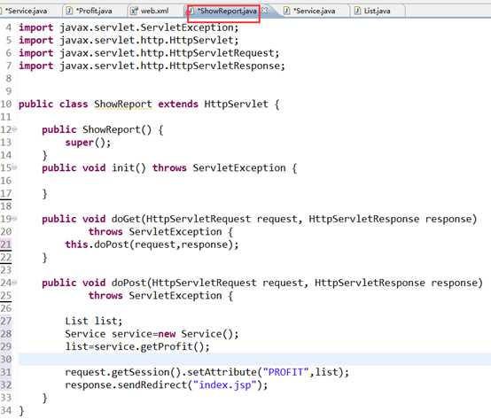Click line number 10 in the gutter

tap(6, 105)
